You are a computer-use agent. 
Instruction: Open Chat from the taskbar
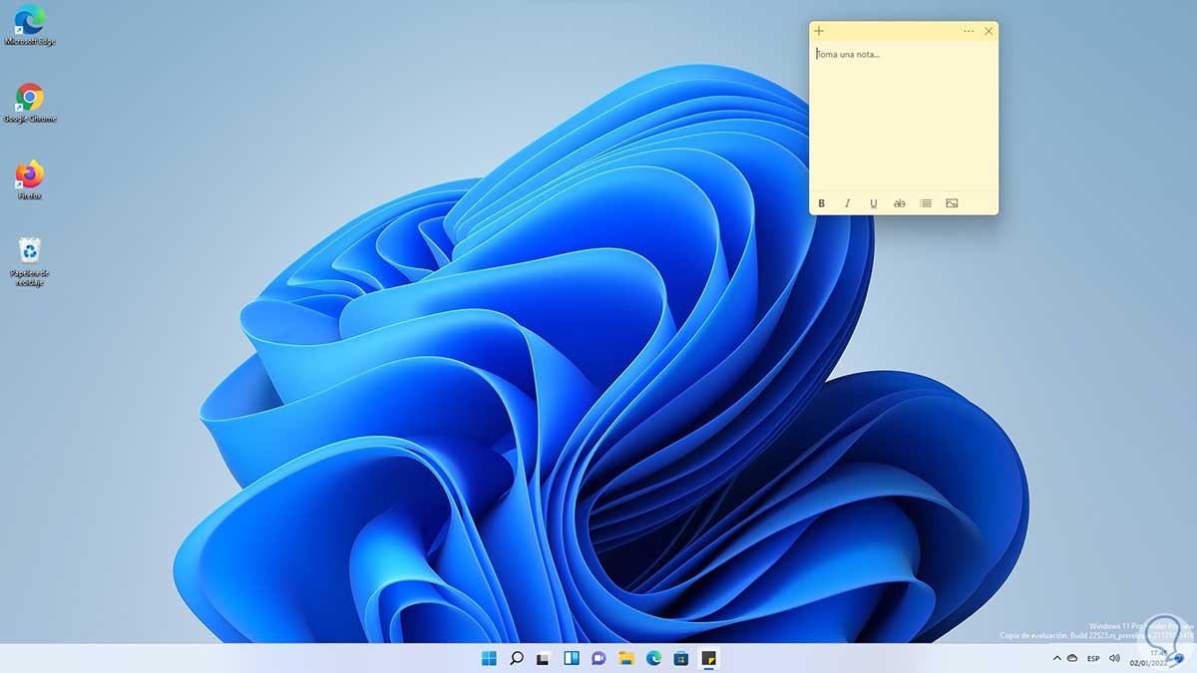tap(598, 658)
